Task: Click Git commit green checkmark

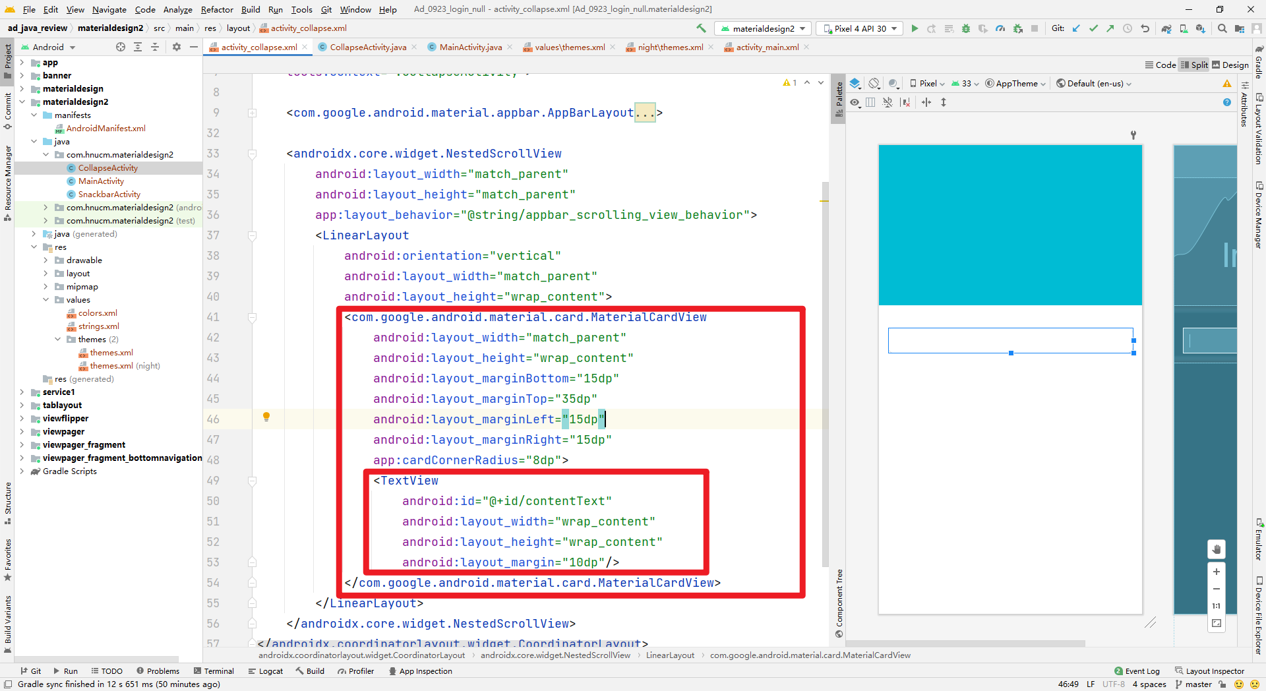Action: tap(1093, 28)
